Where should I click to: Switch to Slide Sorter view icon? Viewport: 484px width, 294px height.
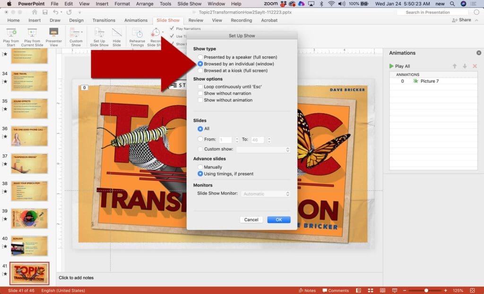[x=371, y=291]
